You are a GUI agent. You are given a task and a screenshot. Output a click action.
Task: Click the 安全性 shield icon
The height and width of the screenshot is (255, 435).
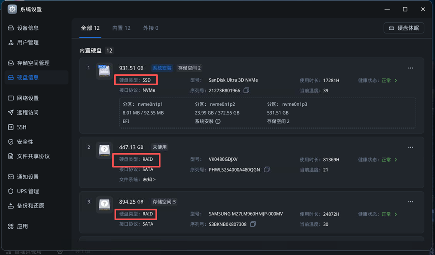[11, 142]
